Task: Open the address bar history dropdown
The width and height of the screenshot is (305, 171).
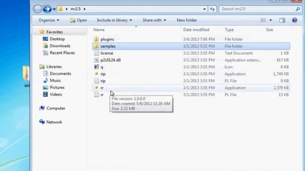Action: (x=204, y=9)
